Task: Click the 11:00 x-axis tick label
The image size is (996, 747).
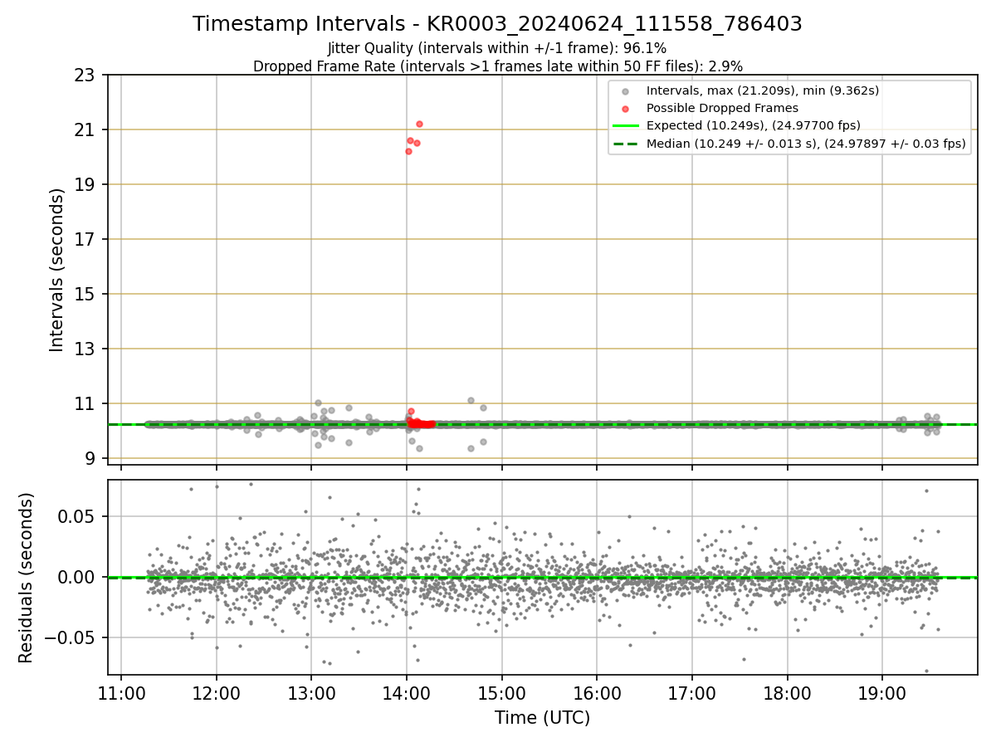Action: pos(122,694)
